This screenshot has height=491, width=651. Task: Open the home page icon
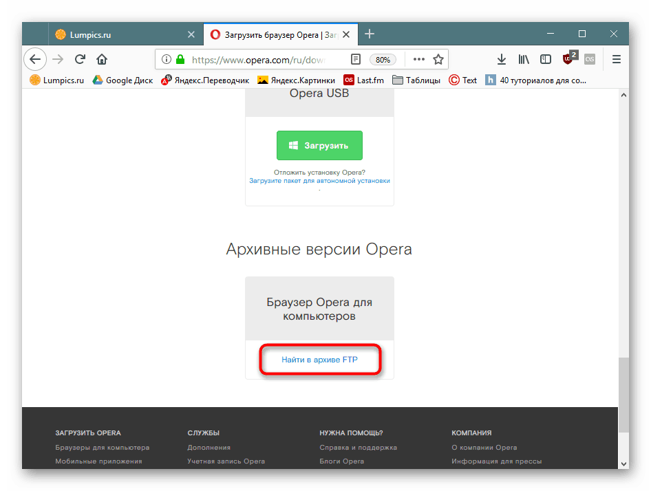(102, 59)
